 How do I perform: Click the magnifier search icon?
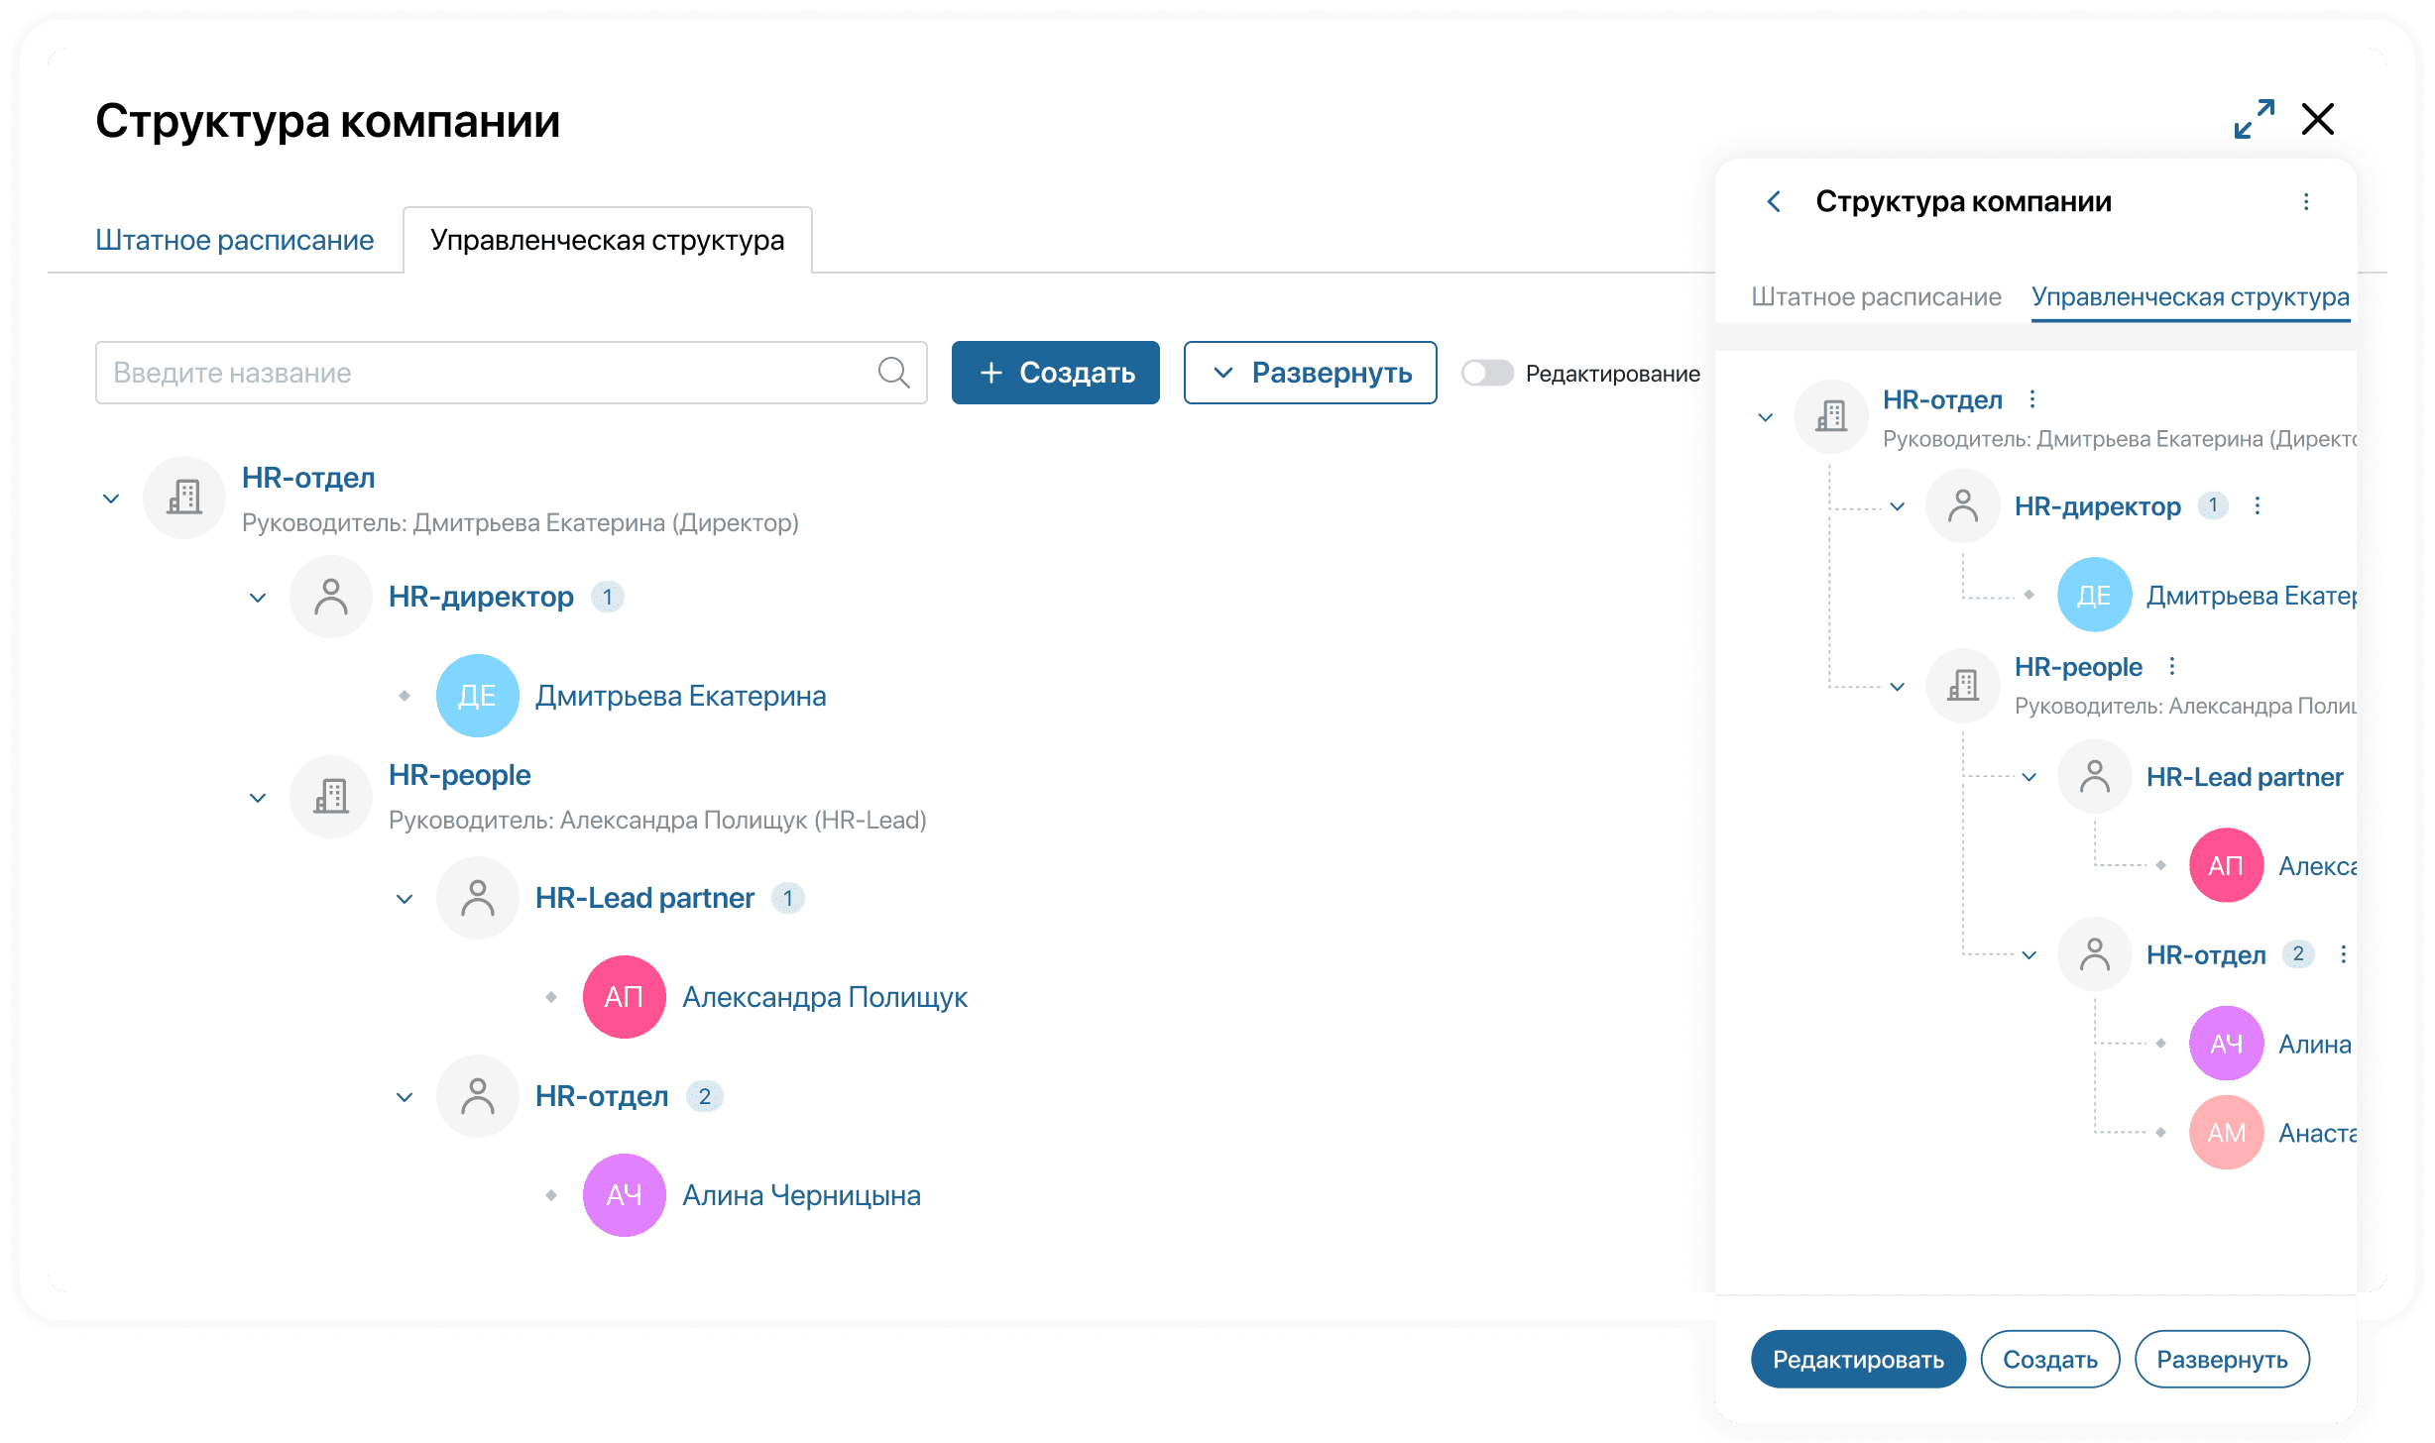[x=893, y=373]
